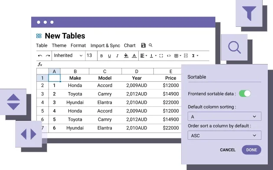The height and width of the screenshot is (170, 273).
Task: Open Default column sorting dropdown showing A
Action: pos(224,116)
